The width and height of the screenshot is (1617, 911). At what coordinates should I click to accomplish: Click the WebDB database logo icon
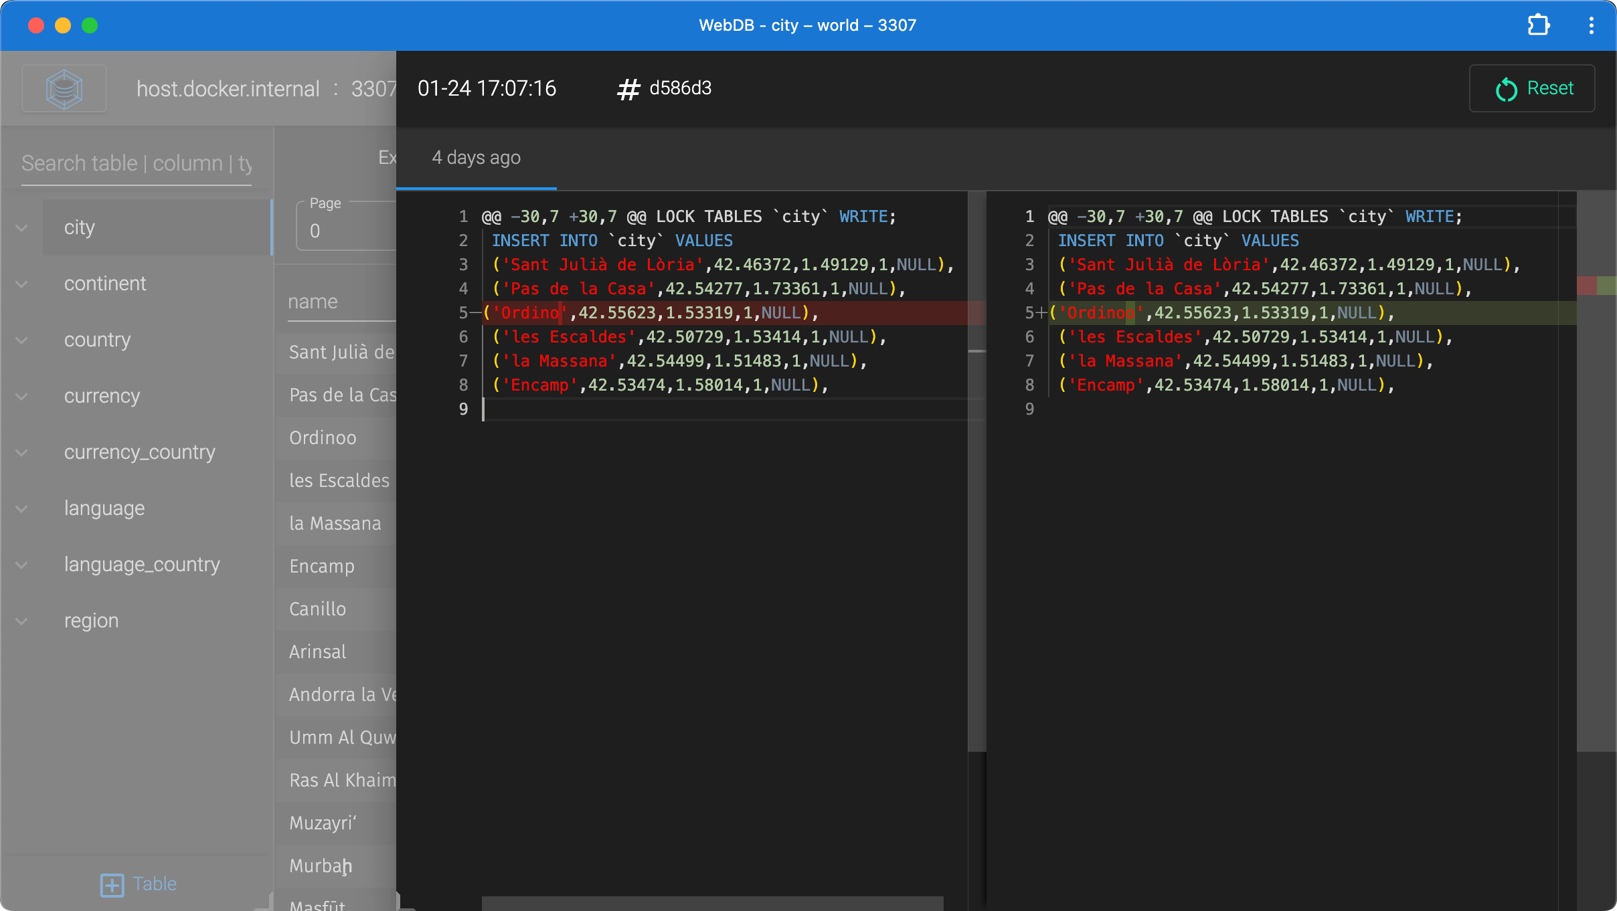click(x=64, y=88)
